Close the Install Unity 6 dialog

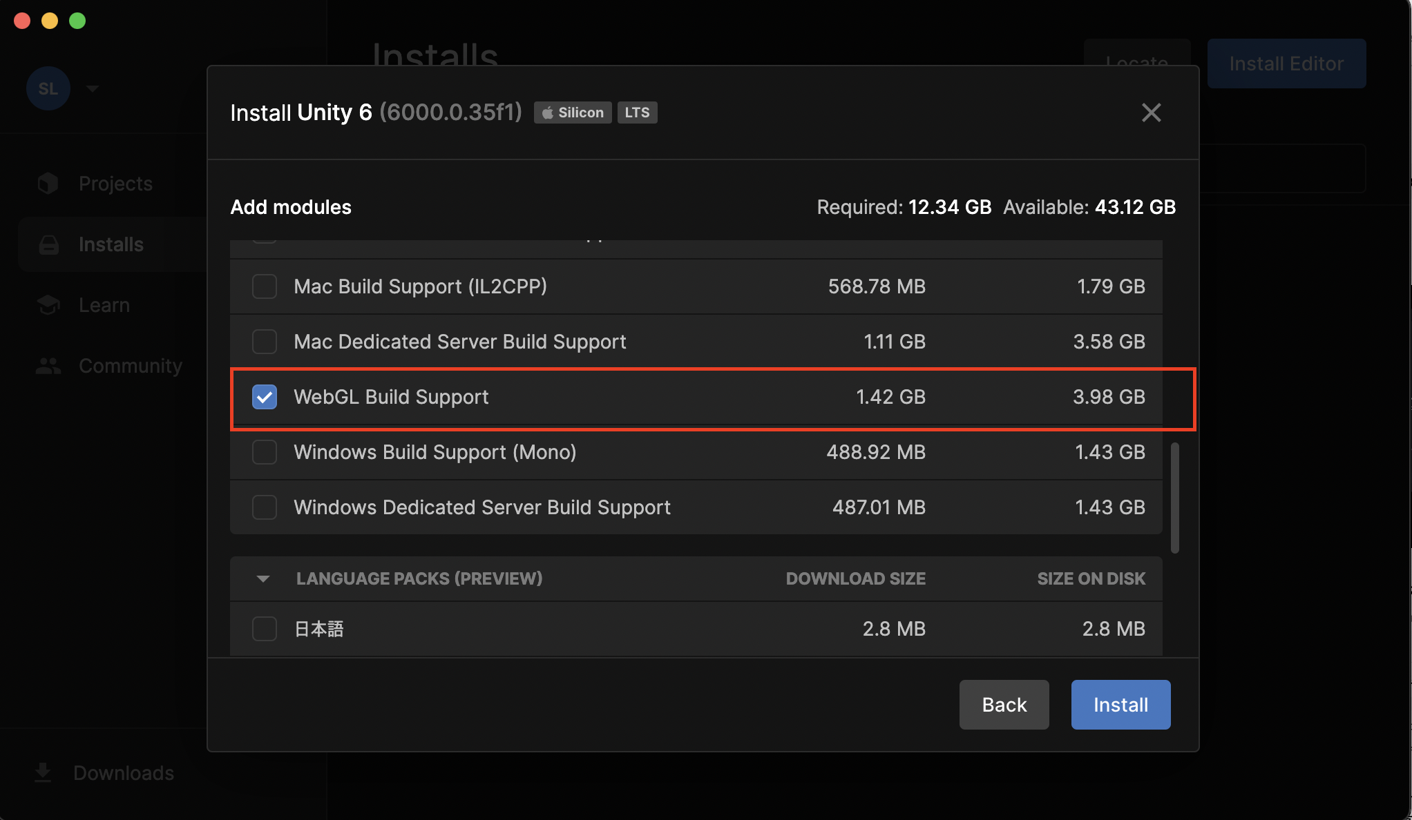coord(1151,113)
